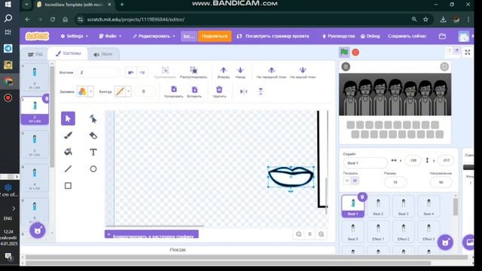The height and width of the screenshot is (271, 482).
Task: Copy the selection (Копировать)
Action: 174,92
